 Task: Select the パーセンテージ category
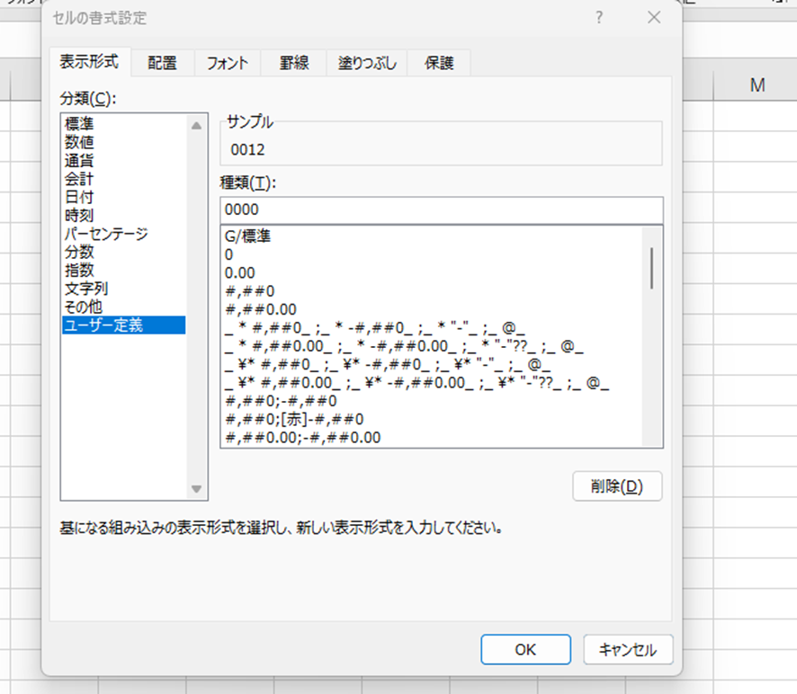106,234
